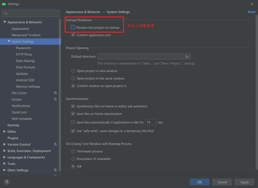Click the project-level icon beside Other Settings
Viewport: 258px width, 188px height.
[55, 170]
